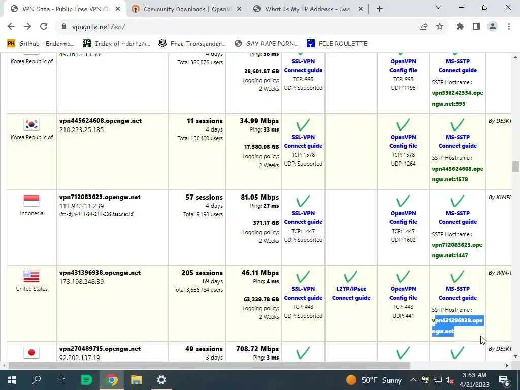
Task: Open the SSL-VPN Connect guide for the United States server
Action: [x=303, y=293]
